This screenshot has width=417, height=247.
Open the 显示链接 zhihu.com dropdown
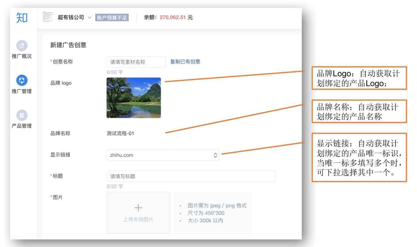[163, 155]
